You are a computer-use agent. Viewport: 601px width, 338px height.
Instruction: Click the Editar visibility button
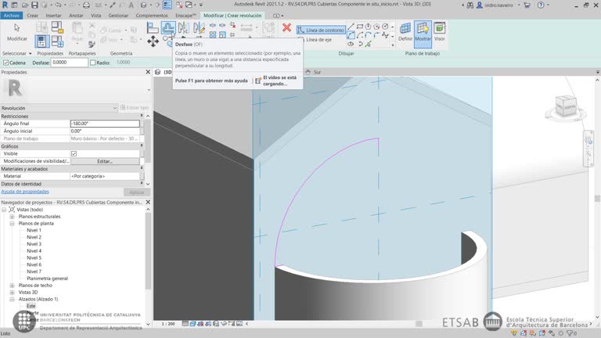(x=104, y=161)
